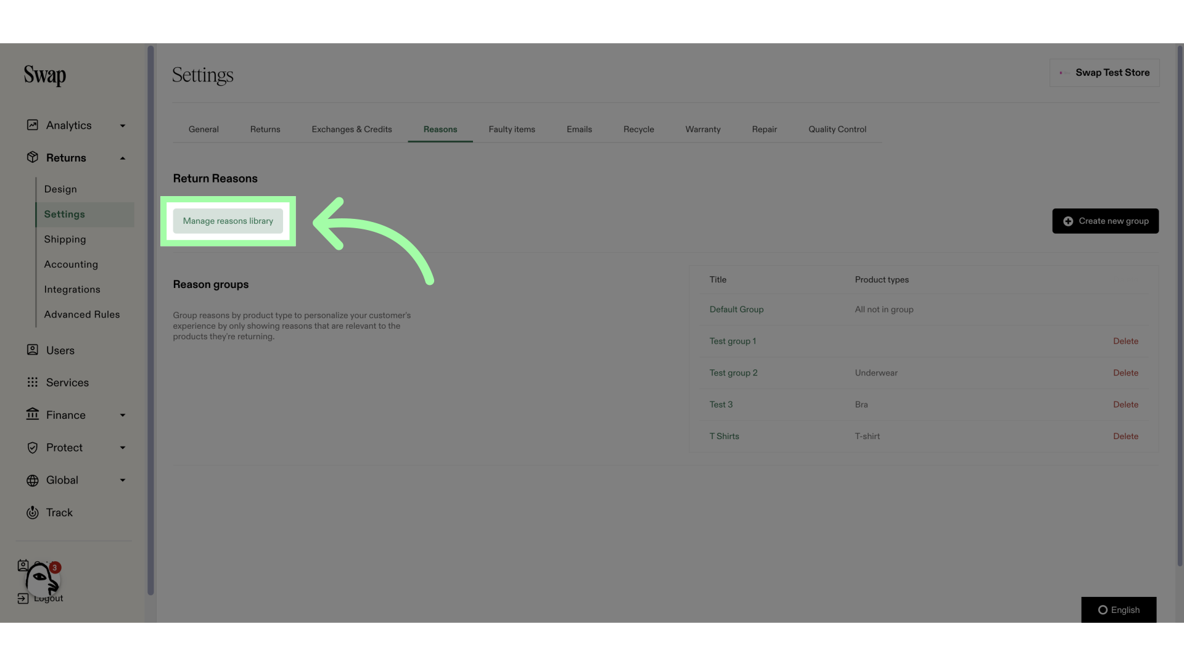The height and width of the screenshot is (666, 1184).
Task: Expand the Finance menu arrow
Action: [x=123, y=416]
